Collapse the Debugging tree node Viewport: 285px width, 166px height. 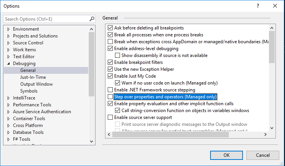[8, 63]
